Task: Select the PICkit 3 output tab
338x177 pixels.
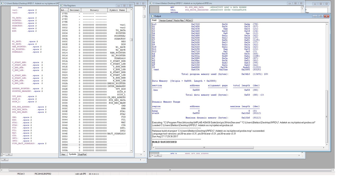Action: pos(189,20)
